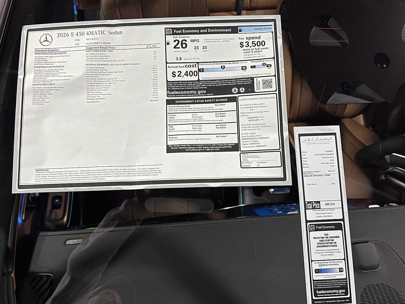Click the "D07 Wheel Locking Bolts" line

pyautogui.click(x=95, y=68)
